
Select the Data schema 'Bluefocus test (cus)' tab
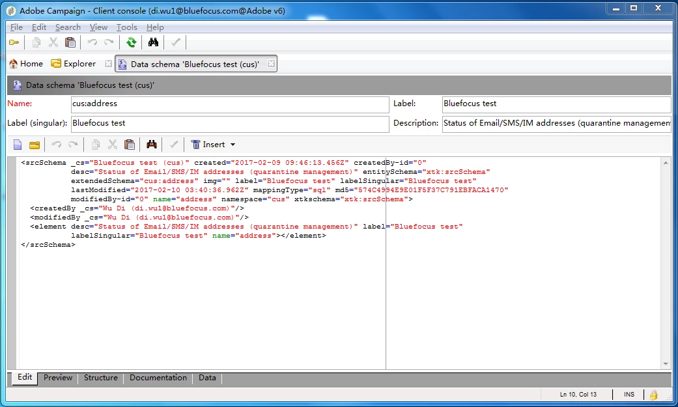195,64
